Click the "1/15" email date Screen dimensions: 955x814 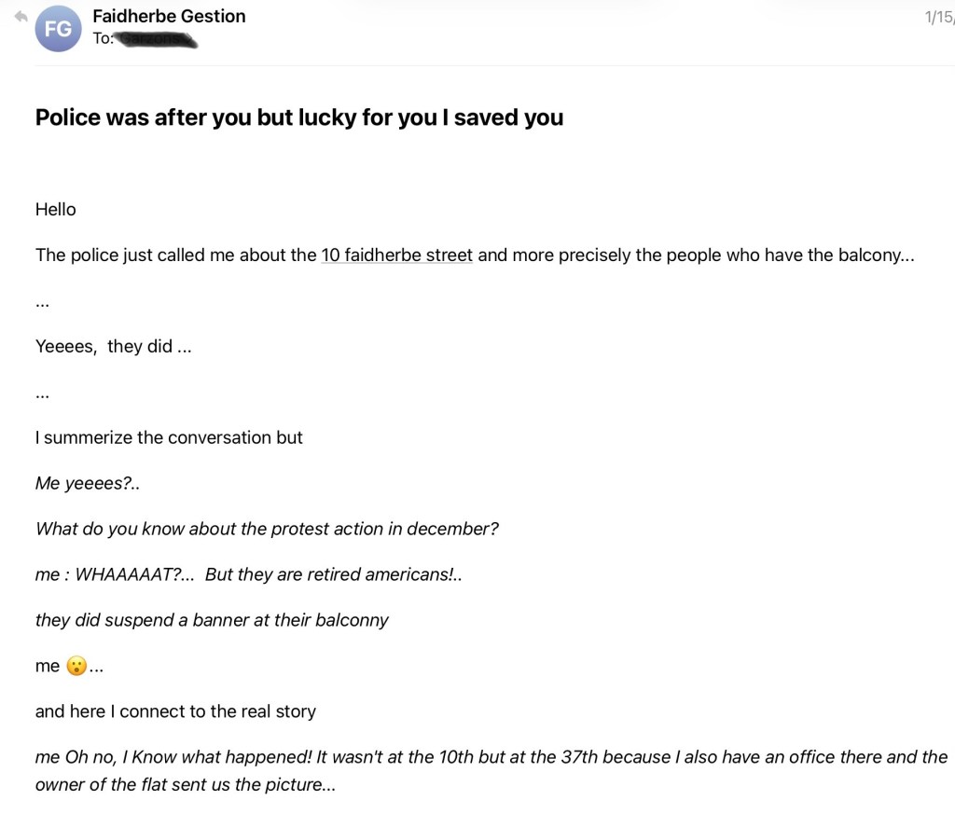(938, 18)
